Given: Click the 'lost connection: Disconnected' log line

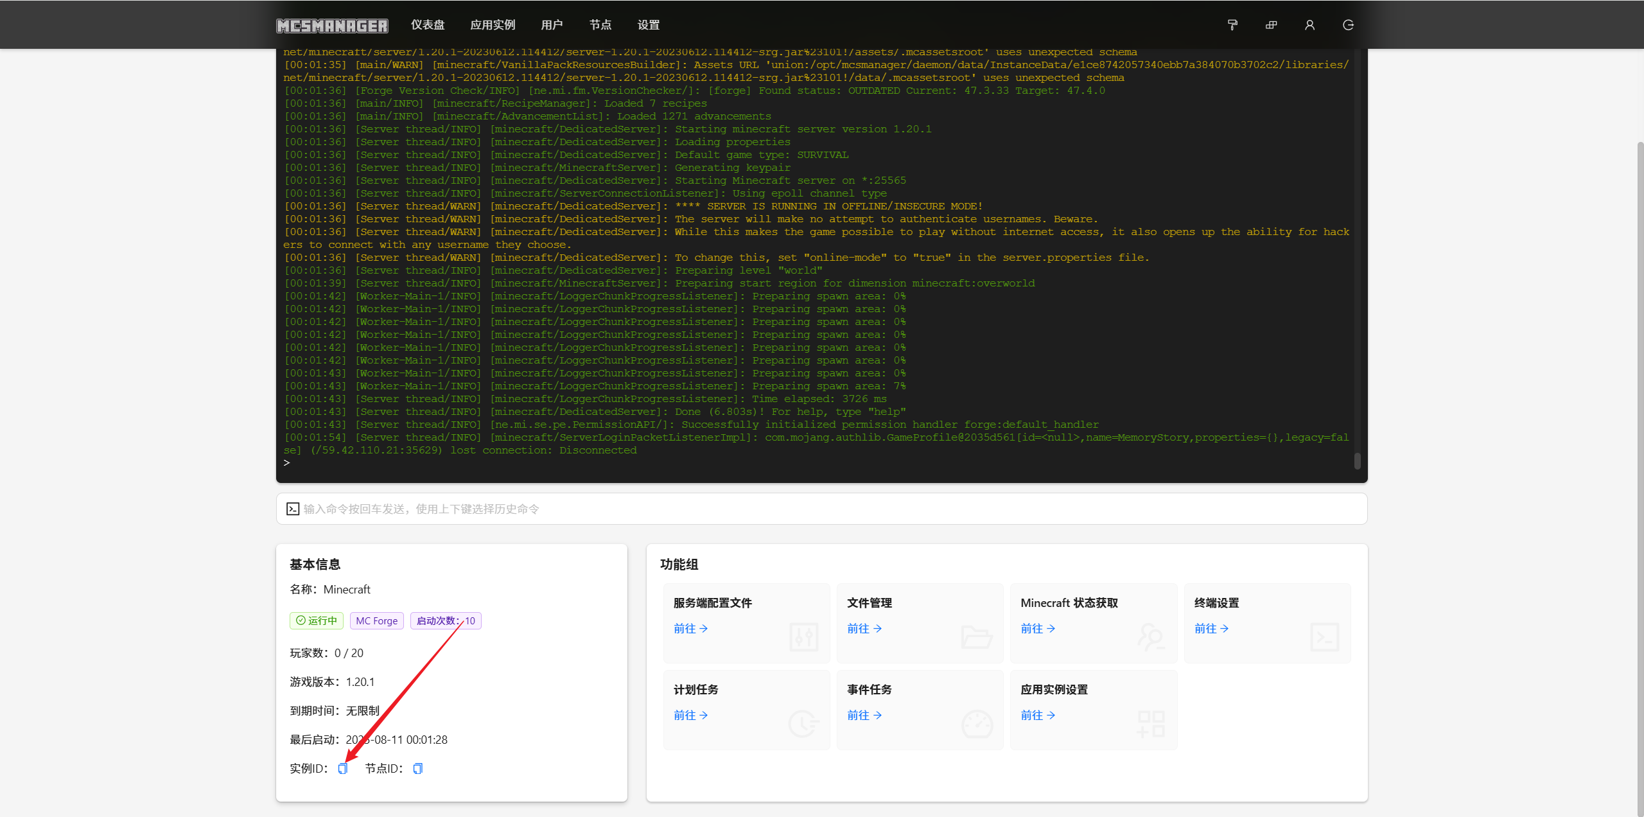Looking at the screenshot, I should pyautogui.click(x=816, y=444).
